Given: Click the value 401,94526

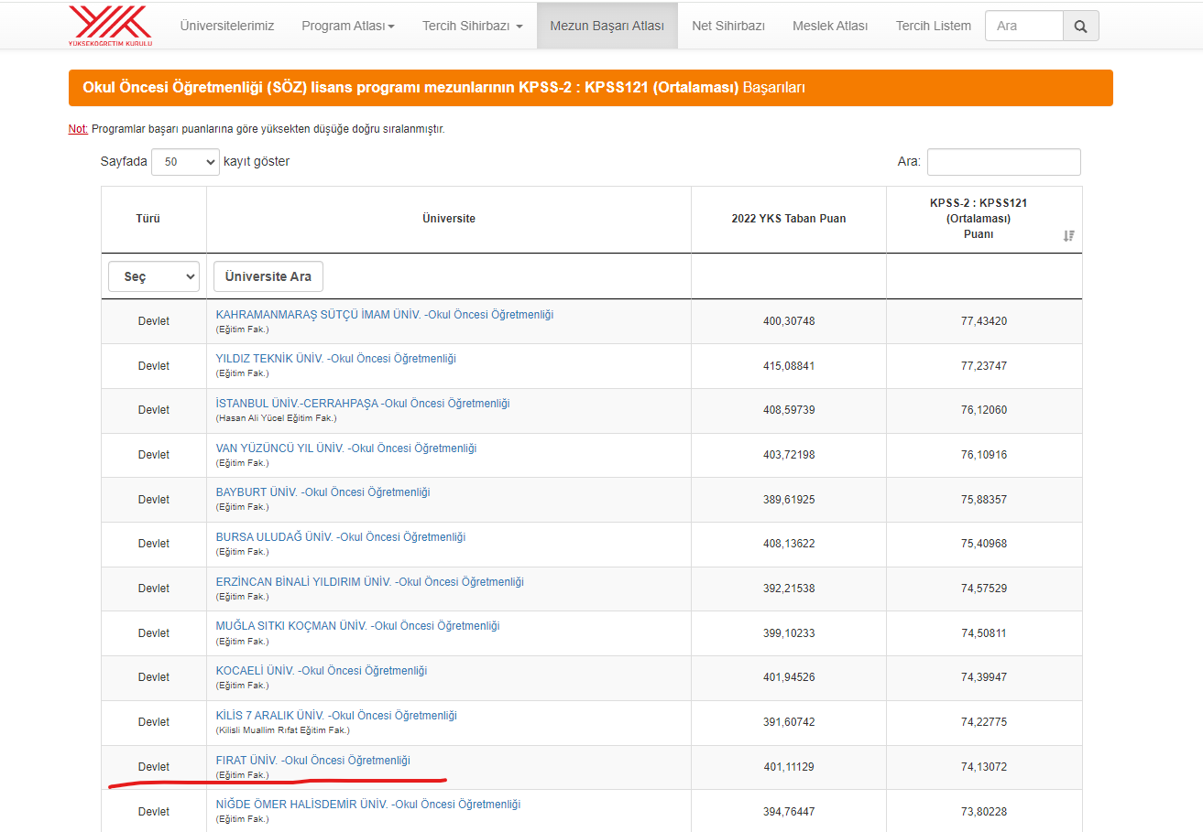Looking at the screenshot, I should pyautogui.click(x=789, y=677).
